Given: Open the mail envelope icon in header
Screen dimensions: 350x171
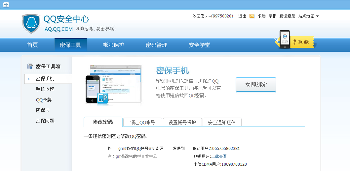Looking at the screenshot, I should (252, 16).
